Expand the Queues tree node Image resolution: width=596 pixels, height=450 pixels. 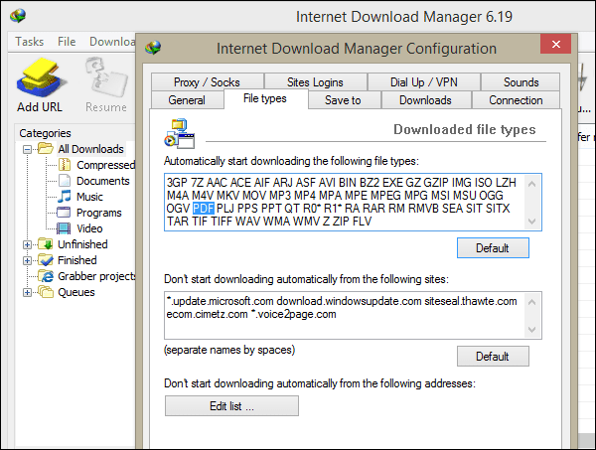pyautogui.click(x=27, y=292)
